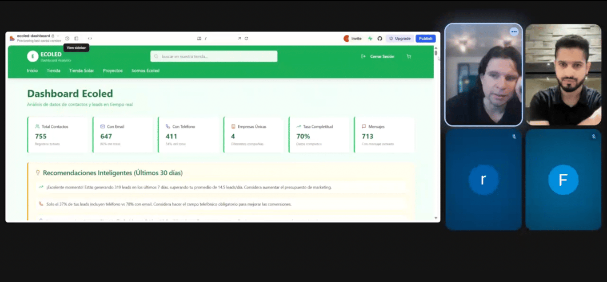Click the trend icon on the '¡Excelente momento!' recommendation

tap(41, 187)
